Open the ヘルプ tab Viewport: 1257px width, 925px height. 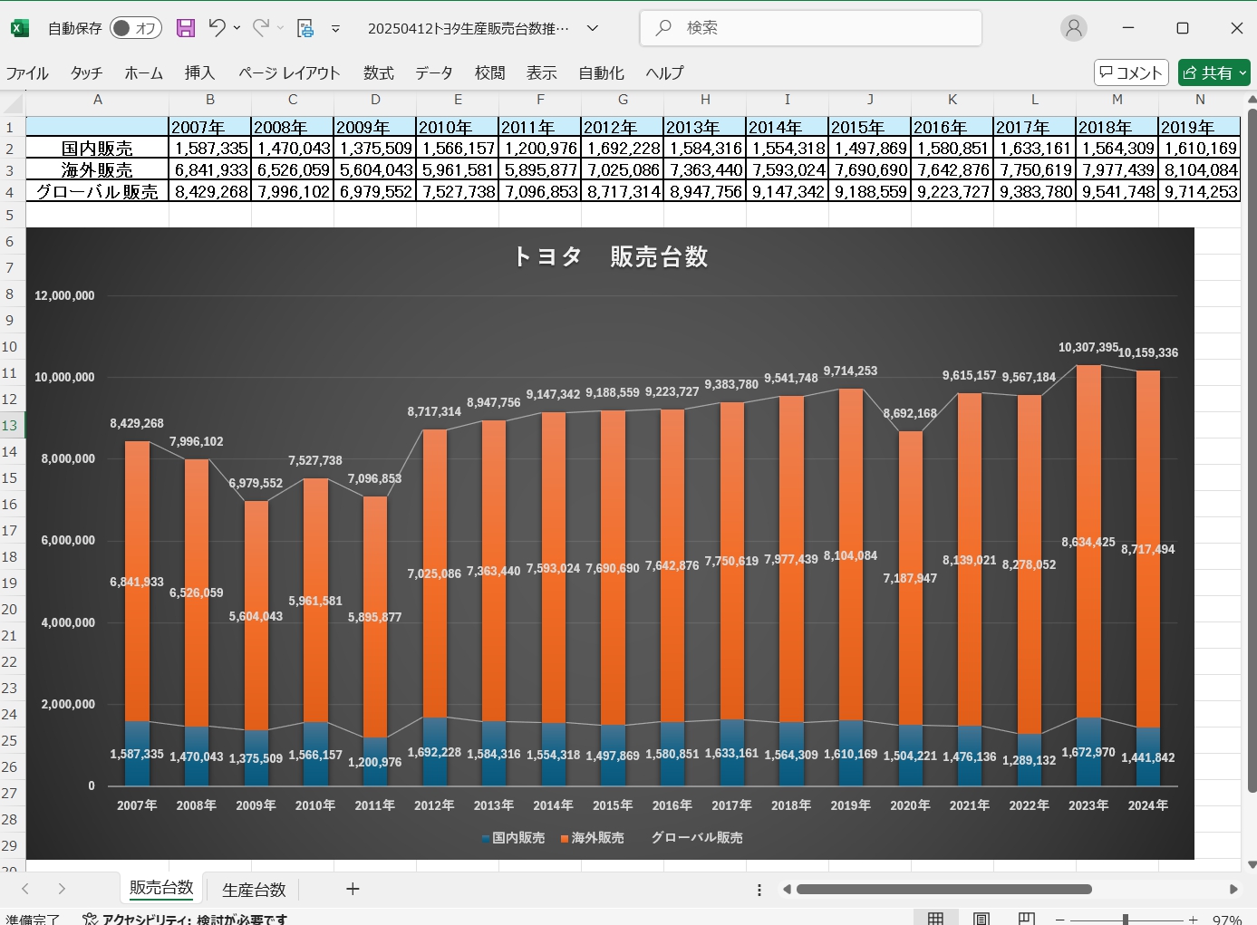[x=665, y=73]
